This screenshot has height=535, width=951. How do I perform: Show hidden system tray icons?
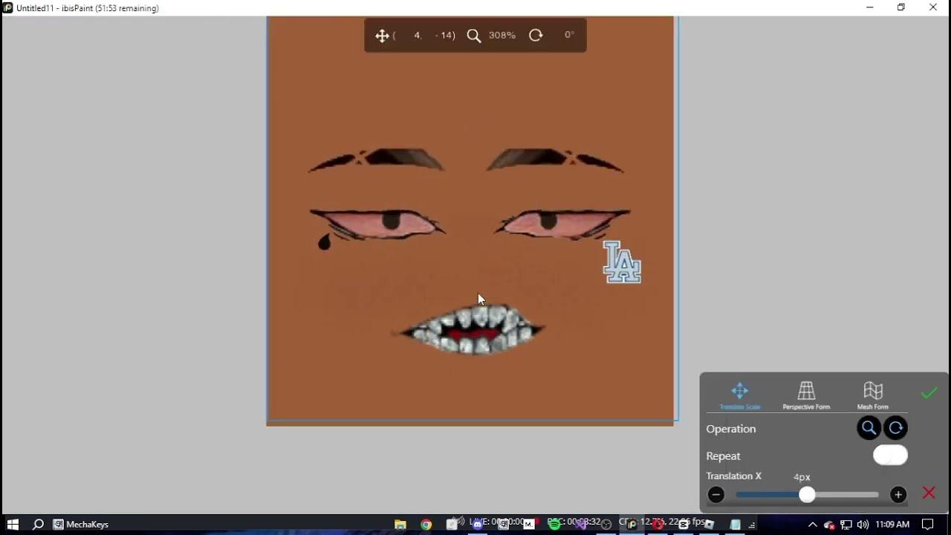(813, 524)
